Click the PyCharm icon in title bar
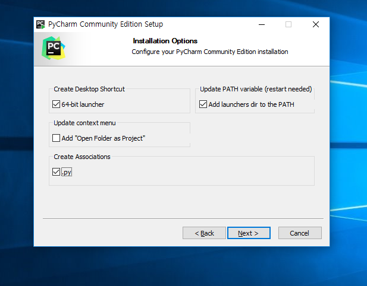This screenshot has height=286, width=367. [40, 24]
